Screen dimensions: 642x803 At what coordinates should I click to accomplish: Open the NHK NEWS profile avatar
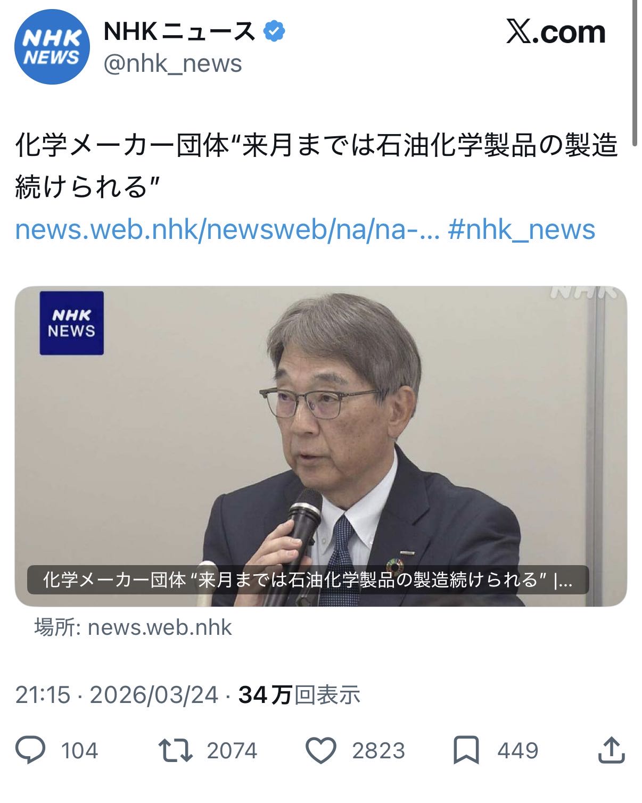tap(52, 47)
